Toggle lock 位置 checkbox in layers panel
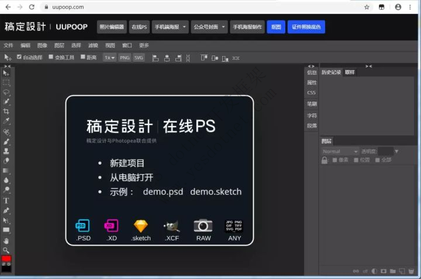 [x=356, y=160]
